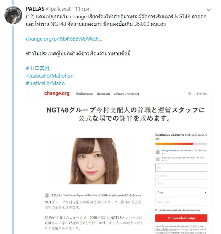Expand the tweet options chevron

click(209, 10)
